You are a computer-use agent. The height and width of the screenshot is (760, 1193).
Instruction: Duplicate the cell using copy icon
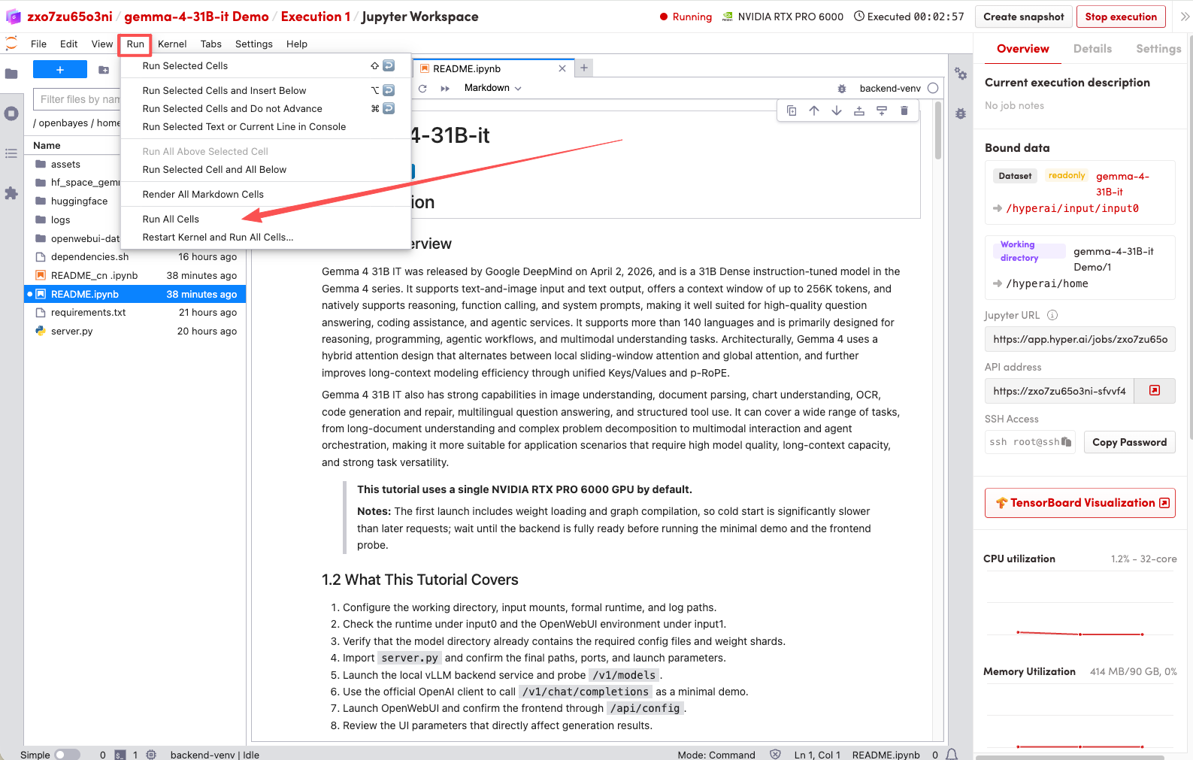(792, 111)
